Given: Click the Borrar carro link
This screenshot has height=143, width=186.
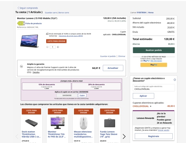Looking at the screenshot, I should [64, 13].
